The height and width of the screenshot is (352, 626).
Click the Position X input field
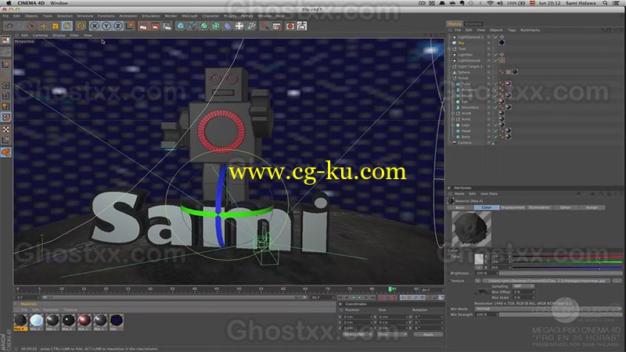(356, 317)
